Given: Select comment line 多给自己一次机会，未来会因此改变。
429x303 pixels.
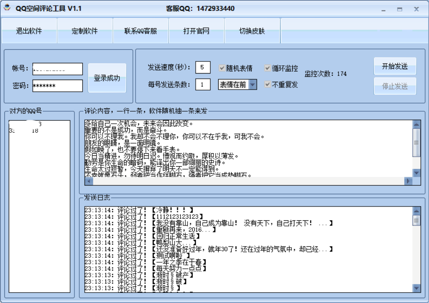Looking at the screenshot, I should pos(139,124).
